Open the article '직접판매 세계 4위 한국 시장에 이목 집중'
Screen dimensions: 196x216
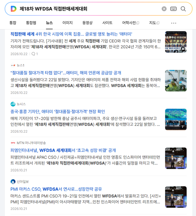pyautogui.click(x=71, y=34)
